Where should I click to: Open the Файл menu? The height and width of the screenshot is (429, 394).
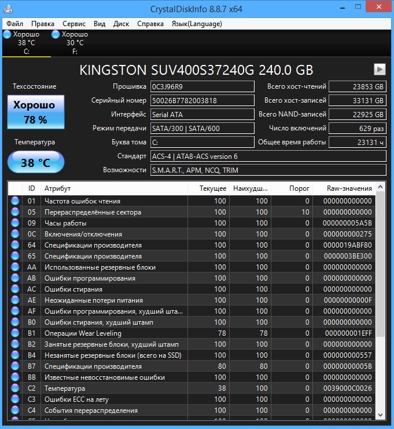pos(14,24)
